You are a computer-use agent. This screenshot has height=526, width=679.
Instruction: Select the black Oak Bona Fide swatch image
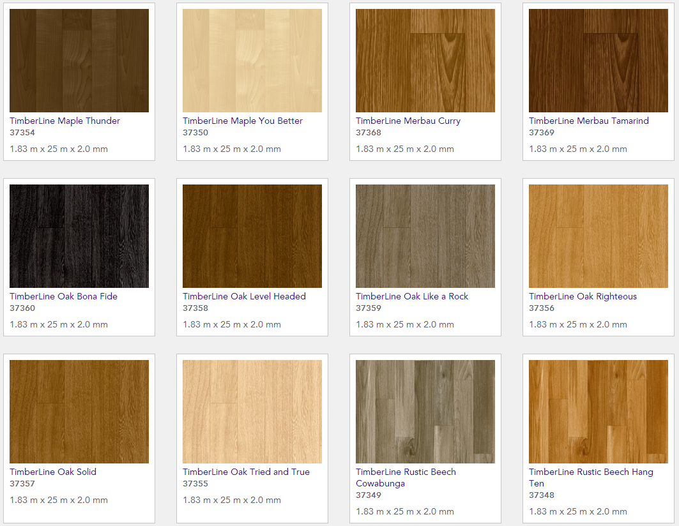[79, 236]
